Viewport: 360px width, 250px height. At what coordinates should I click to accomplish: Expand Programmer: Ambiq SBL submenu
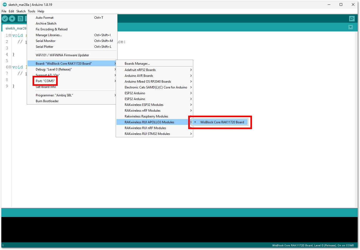coord(72,95)
